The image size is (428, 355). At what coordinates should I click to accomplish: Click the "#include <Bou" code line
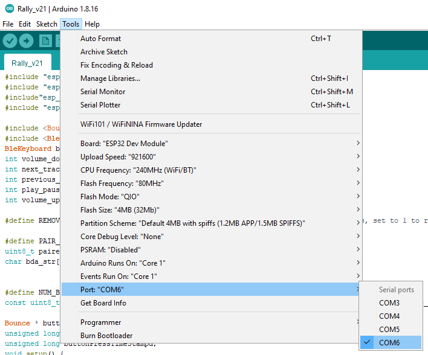pos(32,128)
